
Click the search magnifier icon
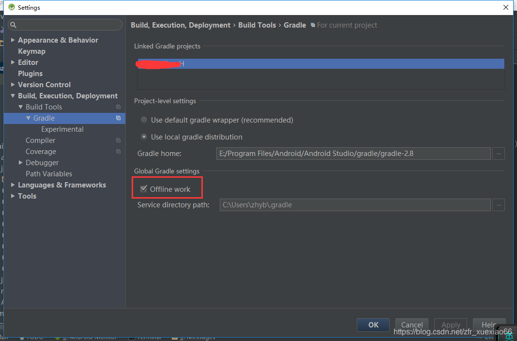pos(13,25)
